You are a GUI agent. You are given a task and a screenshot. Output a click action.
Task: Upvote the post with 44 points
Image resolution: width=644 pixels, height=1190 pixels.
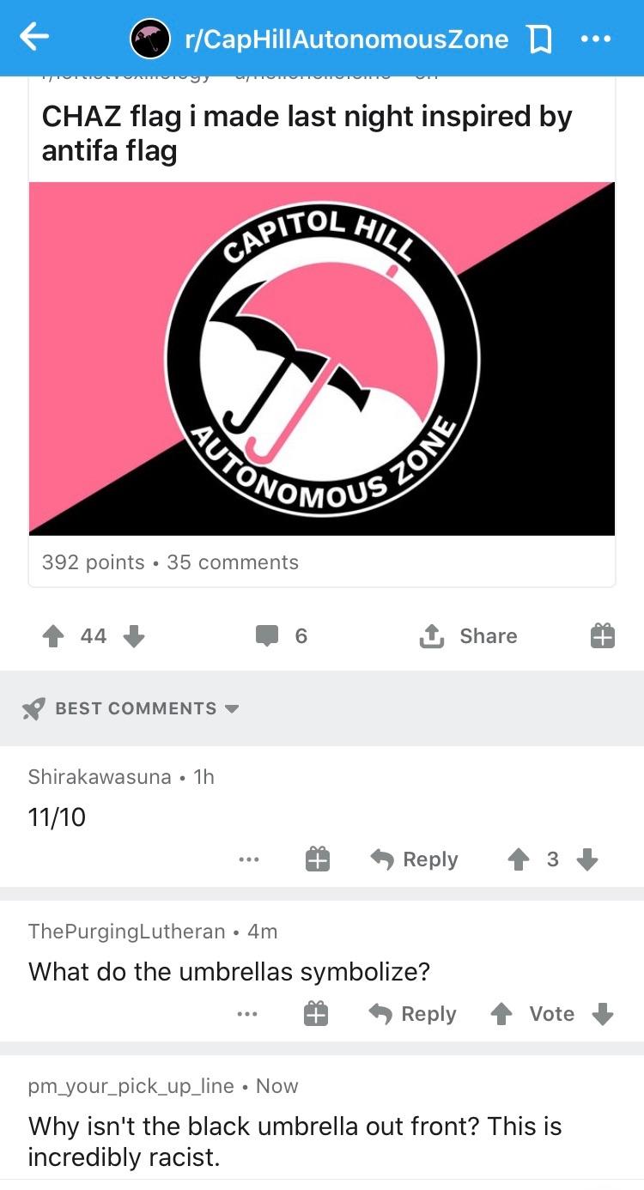tap(53, 636)
